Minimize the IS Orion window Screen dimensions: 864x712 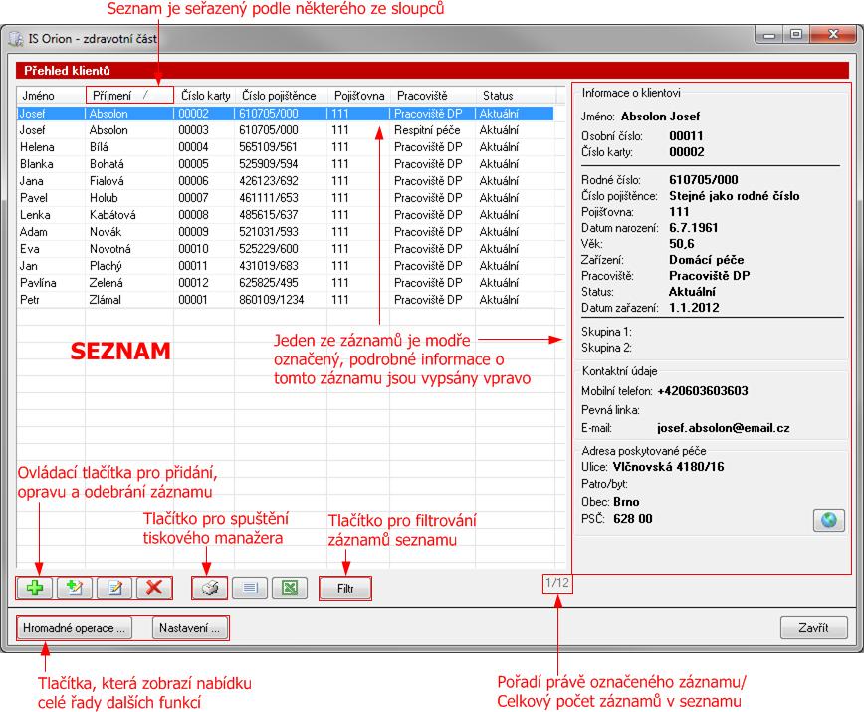pyautogui.click(x=769, y=35)
